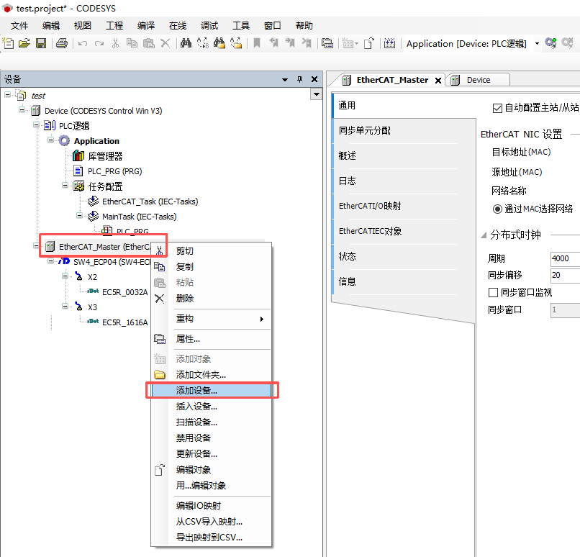
Task: Click the Open Project folder icon
Action: click(24, 43)
